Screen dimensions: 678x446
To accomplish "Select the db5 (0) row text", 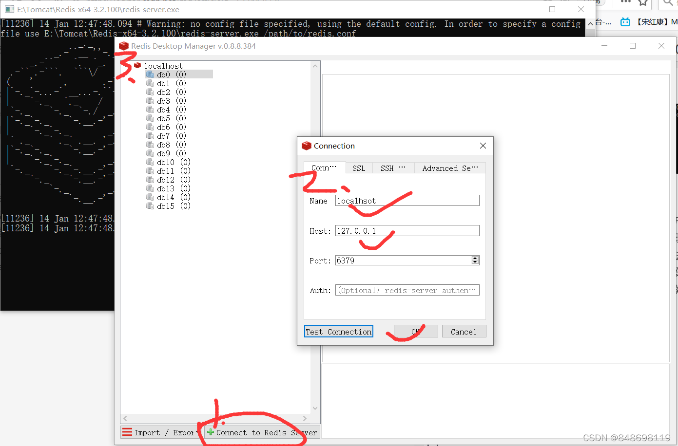I will [x=172, y=118].
